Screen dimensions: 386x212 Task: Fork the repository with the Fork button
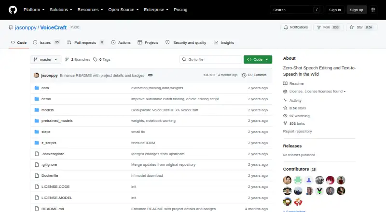(329, 27)
